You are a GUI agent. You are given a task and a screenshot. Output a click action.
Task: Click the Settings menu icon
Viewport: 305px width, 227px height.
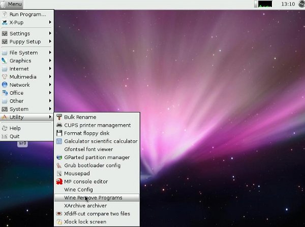tap(5, 33)
